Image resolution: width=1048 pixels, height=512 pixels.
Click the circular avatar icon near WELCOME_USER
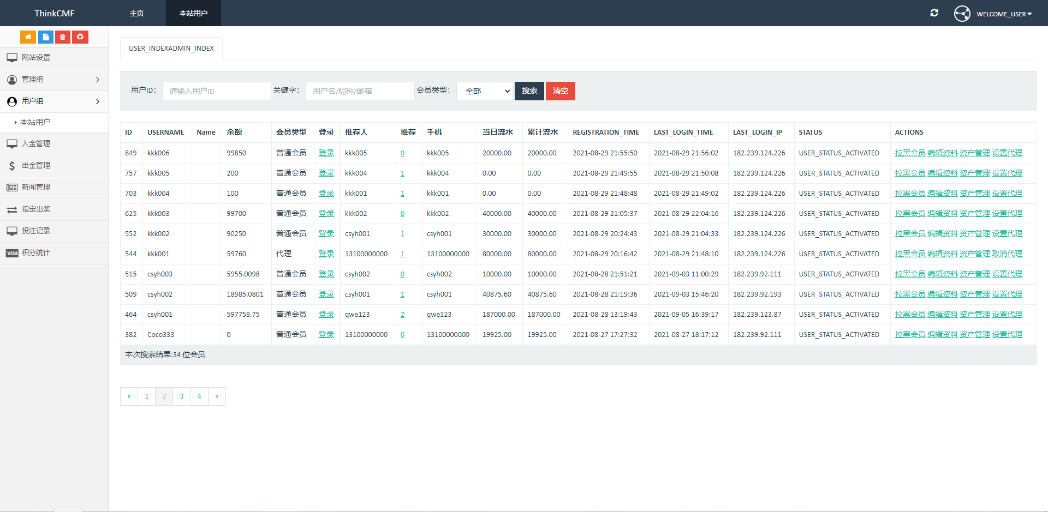(x=962, y=14)
